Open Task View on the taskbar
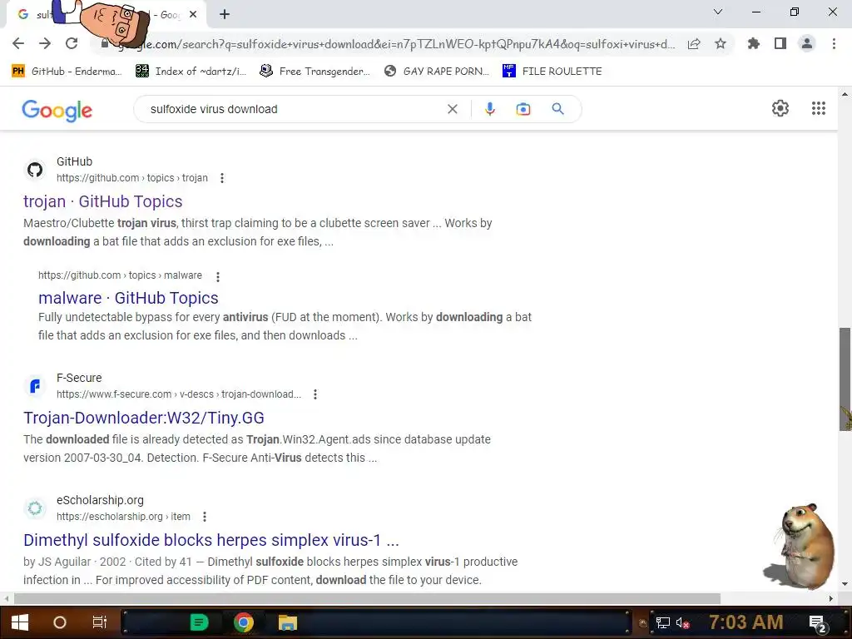The height and width of the screenshot is (639, 852). (100, 622)
